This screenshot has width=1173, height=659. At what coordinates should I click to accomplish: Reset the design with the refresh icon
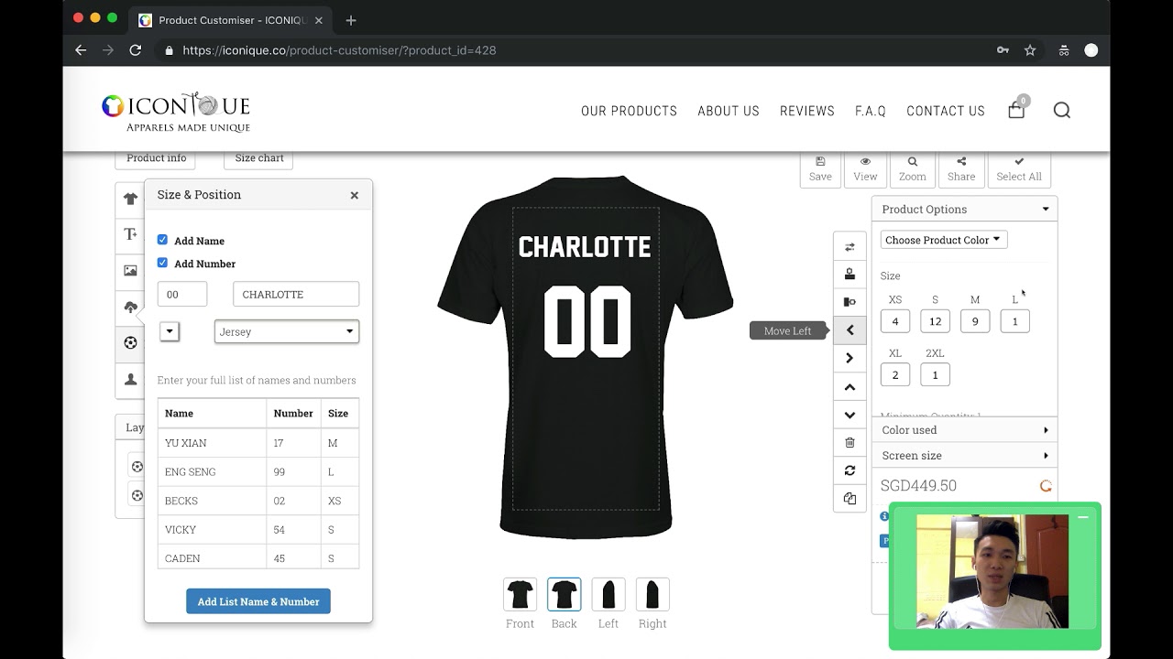click(x=850, y=470)
